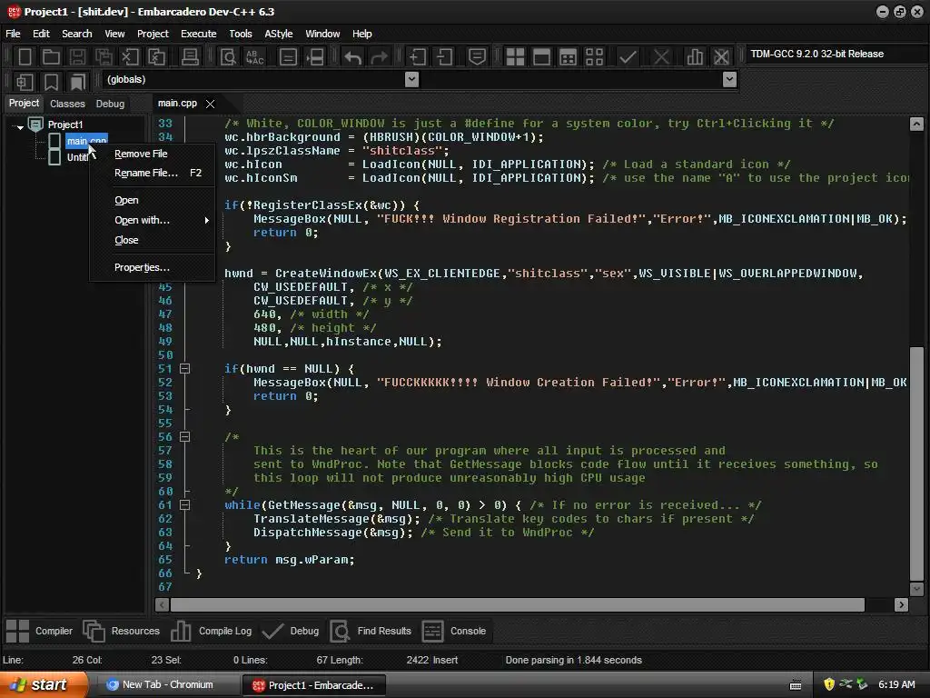Click the Indent toolbar icon
This screenshot has height=698, width=930.
418,57
